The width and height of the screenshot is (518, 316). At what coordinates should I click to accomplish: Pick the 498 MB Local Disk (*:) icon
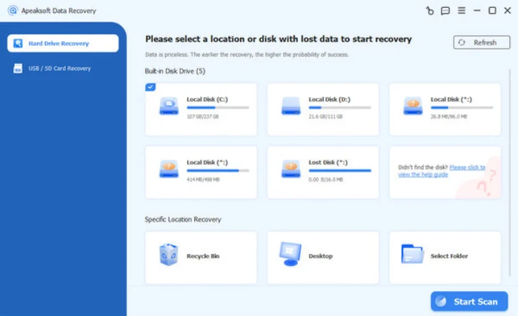pos(169,169)
